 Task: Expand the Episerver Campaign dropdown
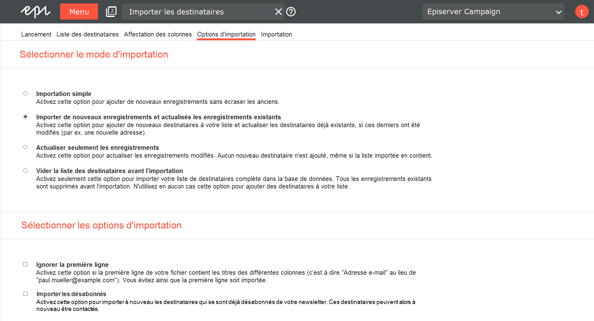493,12
